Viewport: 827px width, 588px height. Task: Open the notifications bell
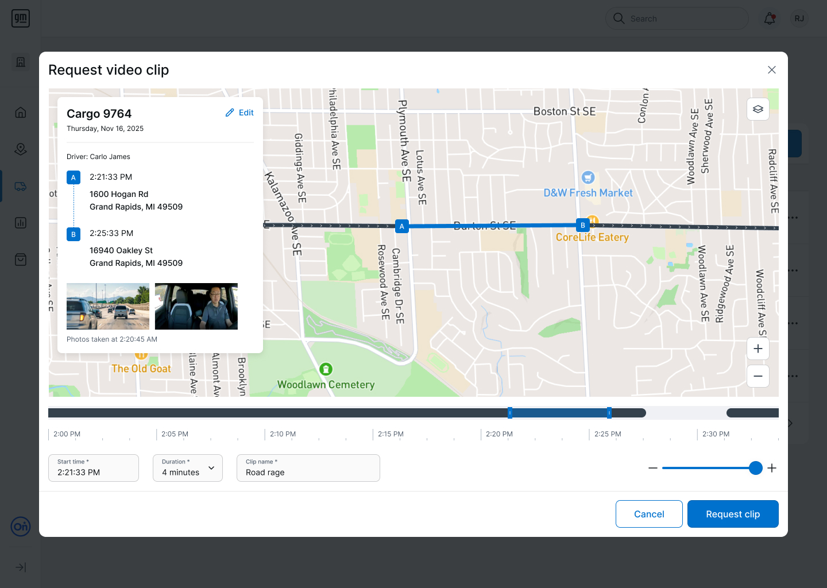(x=770, y=18)
